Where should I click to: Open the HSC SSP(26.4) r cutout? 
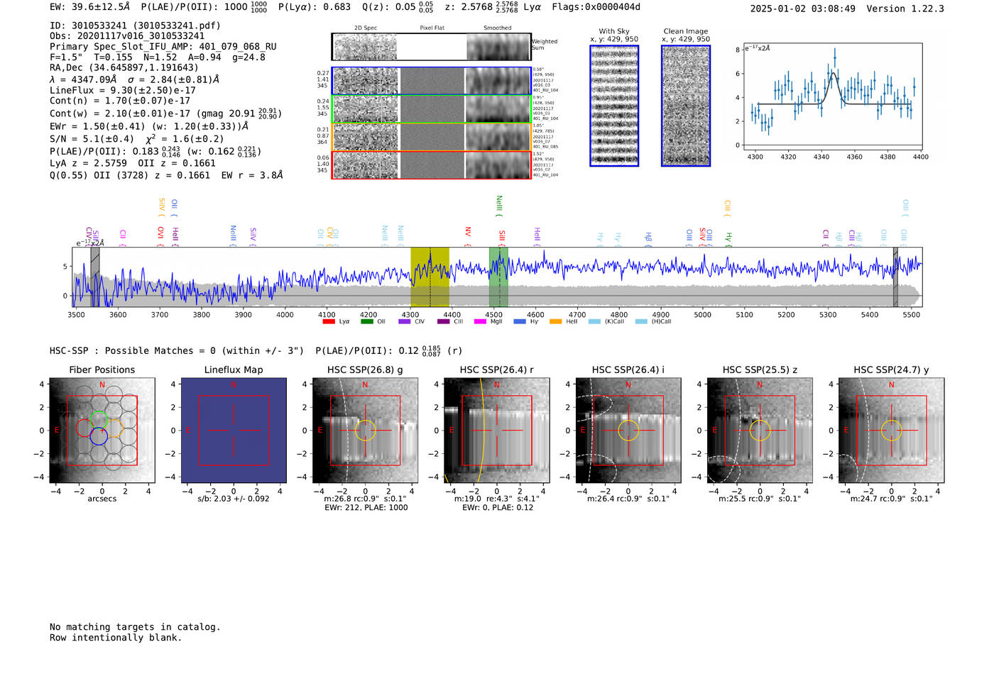[497, 431]
